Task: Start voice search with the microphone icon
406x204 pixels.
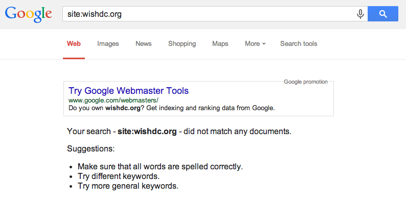Action: [360, 14]
